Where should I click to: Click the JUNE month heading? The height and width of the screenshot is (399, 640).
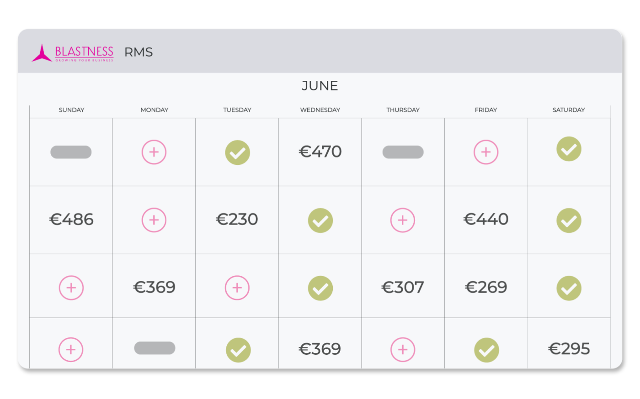coord(320,86)
